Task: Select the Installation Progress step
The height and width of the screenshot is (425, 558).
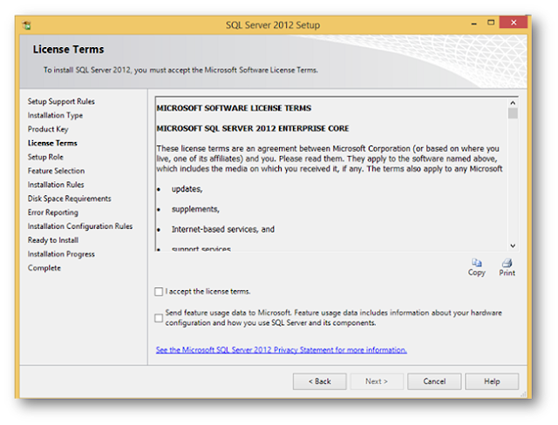Action: click(x=61, y=253)
